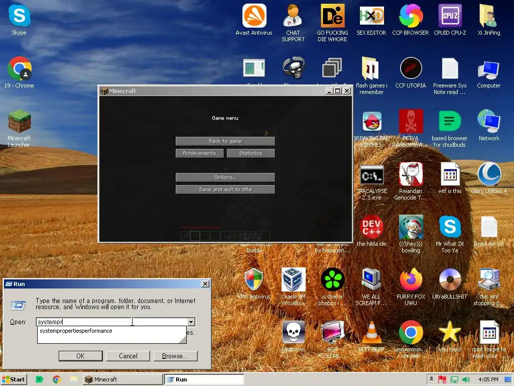This screenshot has height=386, width=514.
Task: Open the pirat.exe skull icon
Action: pyautogui.click(x=293, y=337)
